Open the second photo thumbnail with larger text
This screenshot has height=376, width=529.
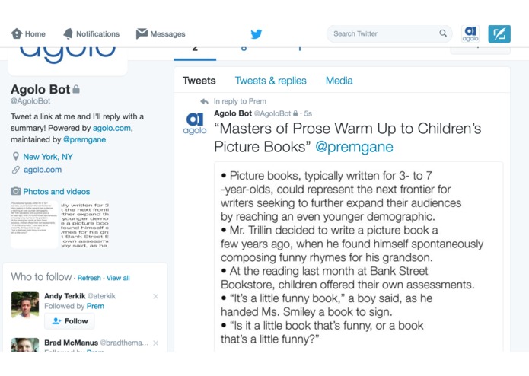pos(84,225)
